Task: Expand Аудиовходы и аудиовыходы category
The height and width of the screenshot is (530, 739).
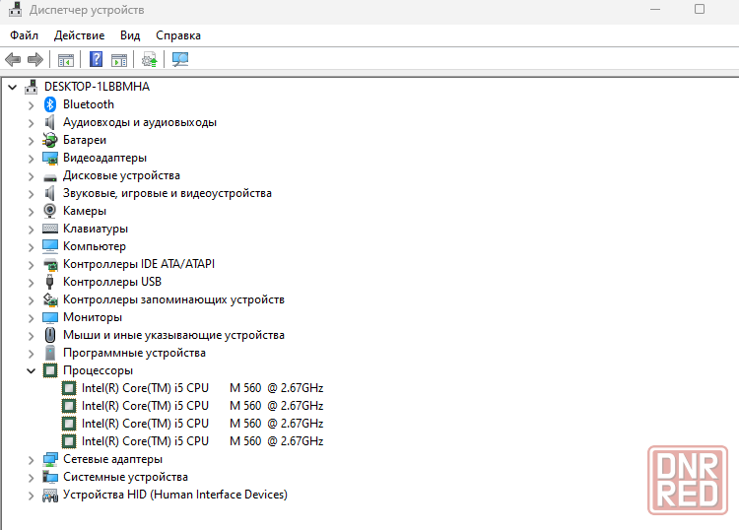Action: click(32, 123)
